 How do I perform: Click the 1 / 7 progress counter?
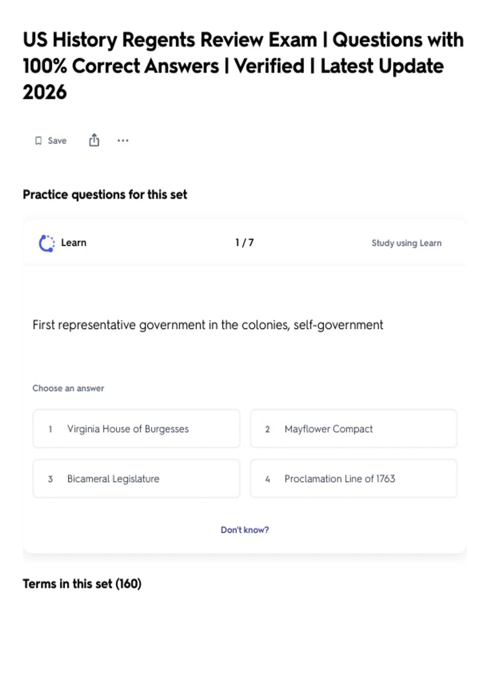(244, 243)
